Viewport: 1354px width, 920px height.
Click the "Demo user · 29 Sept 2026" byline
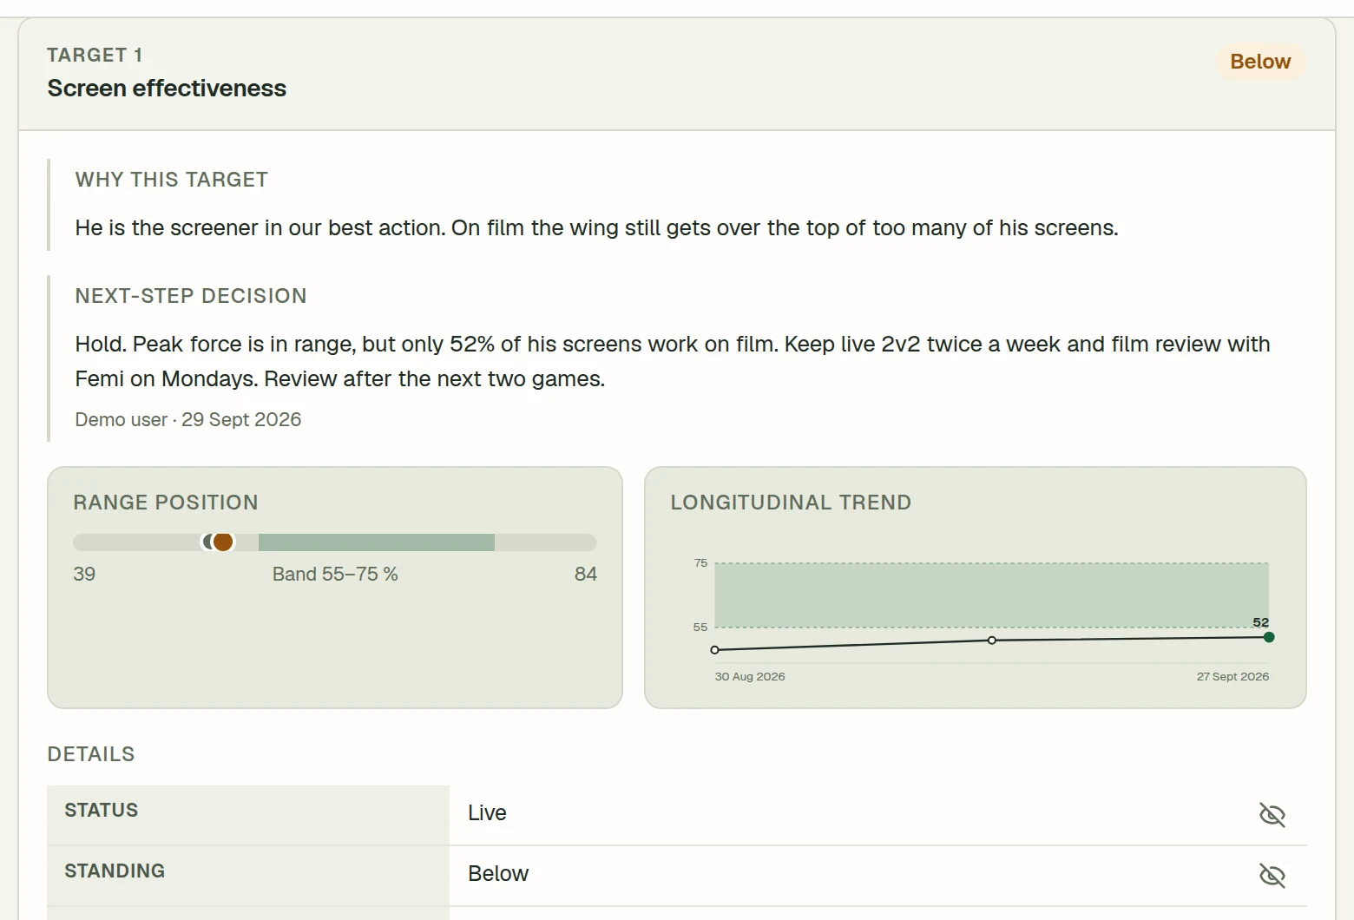point(188,419)
